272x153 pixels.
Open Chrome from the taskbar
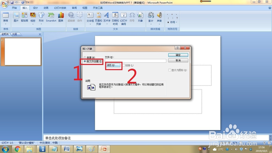click(x=17, y=149)
